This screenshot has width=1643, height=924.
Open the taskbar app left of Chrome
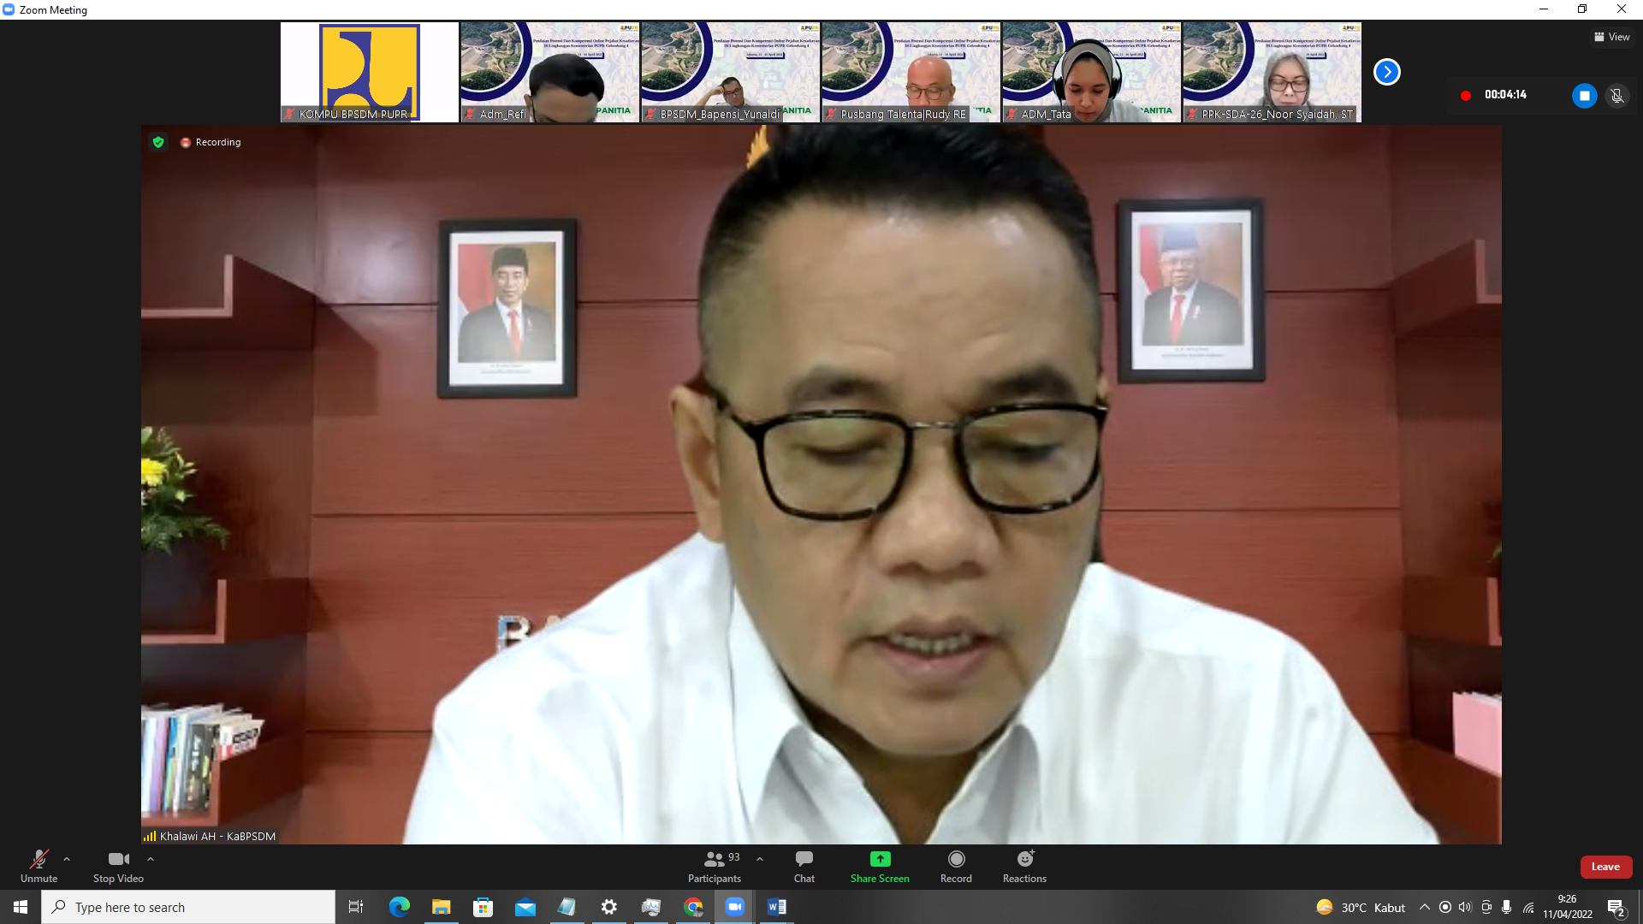click(651, 907)
